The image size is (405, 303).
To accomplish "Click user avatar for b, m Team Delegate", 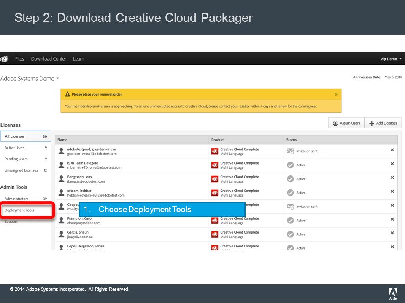I will pos(62,165).
